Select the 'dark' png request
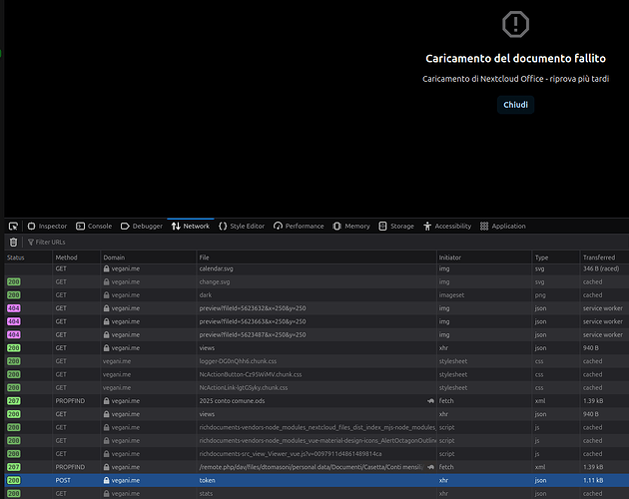The height and width of the screenshot is (499, 629). [316, 295]
